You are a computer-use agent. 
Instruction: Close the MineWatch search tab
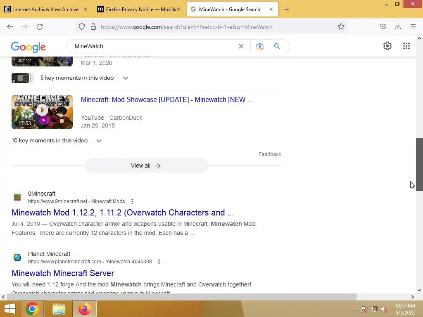click(x=271, y=9)
